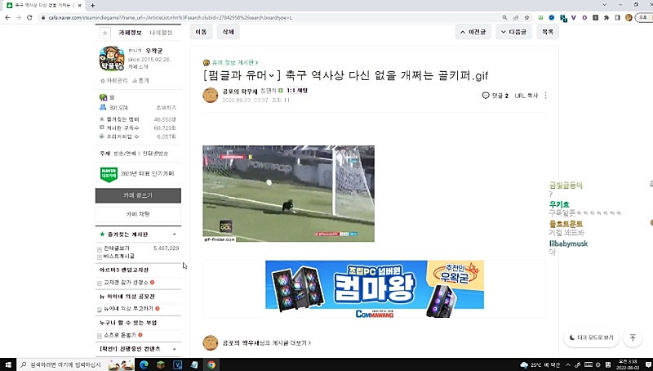The width and height of the screenshot is (653, 371).
Task: Return to list with the 목록 button
Action: (548, 32)
